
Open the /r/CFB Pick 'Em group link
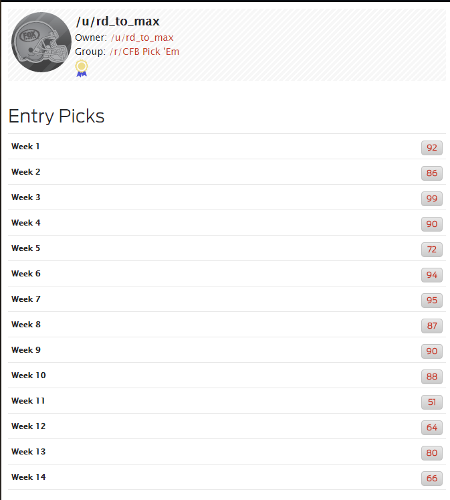pos(144,52)
